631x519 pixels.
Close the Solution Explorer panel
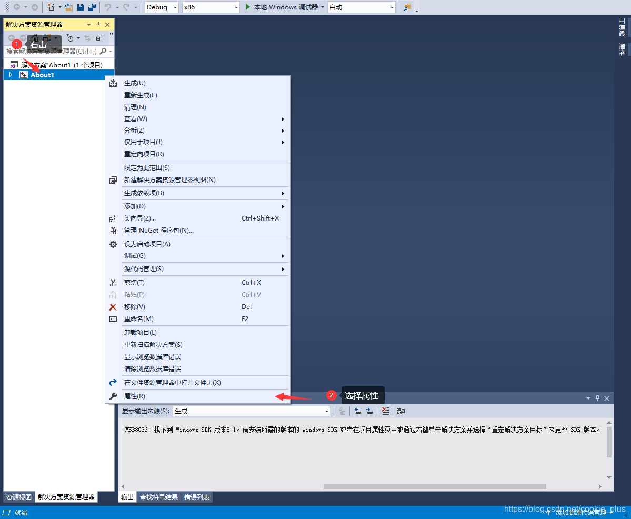pyautogui.click(x=107, y=25)
